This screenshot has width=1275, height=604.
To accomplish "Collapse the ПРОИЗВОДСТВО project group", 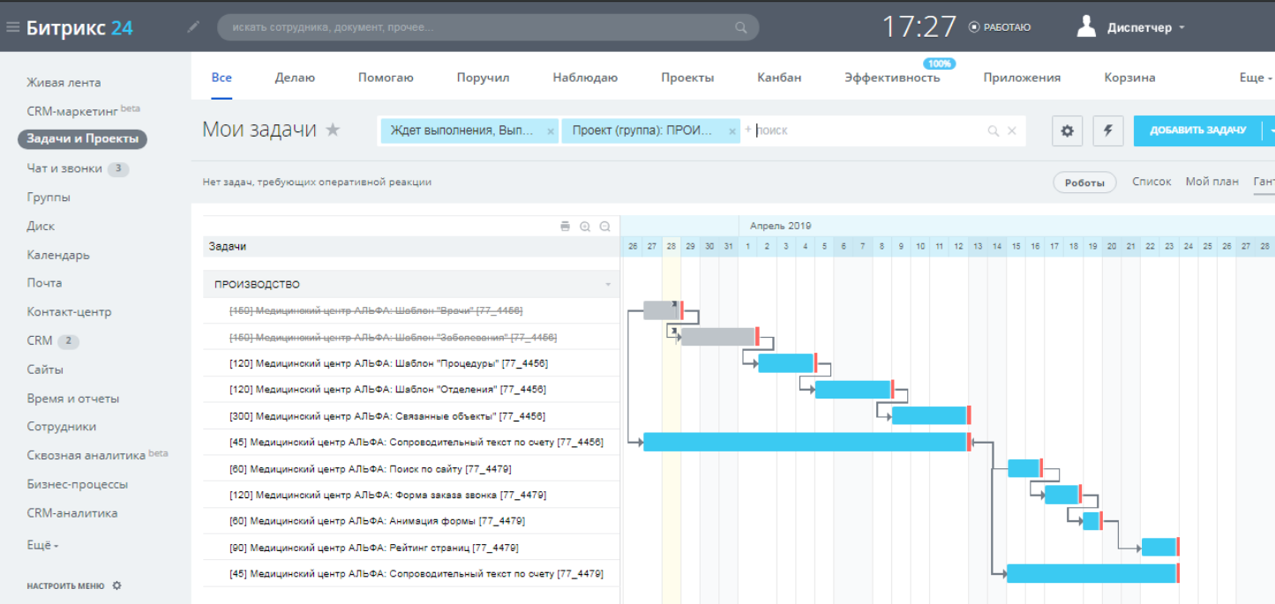I will pyautogui.click(x=608, y=285).
